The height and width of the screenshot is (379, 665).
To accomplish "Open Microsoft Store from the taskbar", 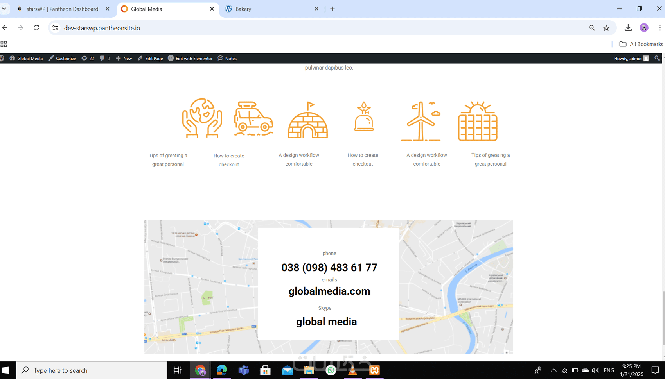I will click(x=266, y=370).
